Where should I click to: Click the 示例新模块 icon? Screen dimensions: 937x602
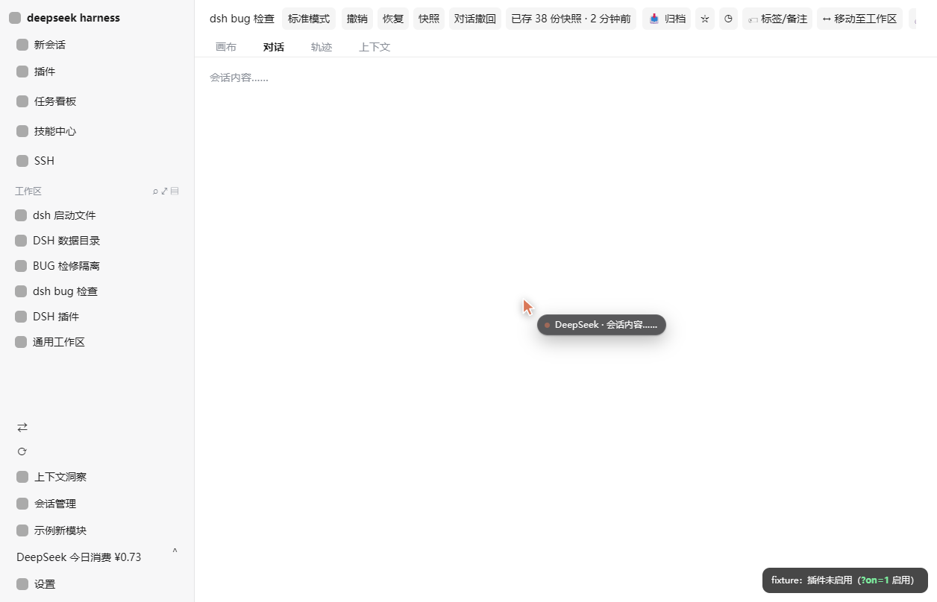(22, 530)
